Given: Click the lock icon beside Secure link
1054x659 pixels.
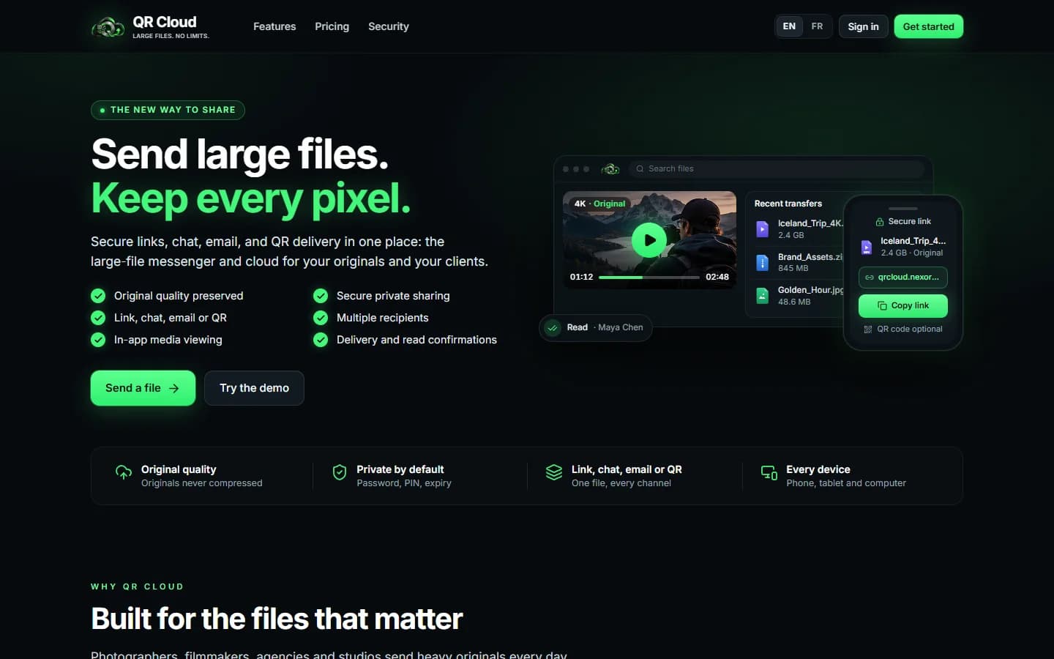Looking at the screenshot, I should coord(880,222).
